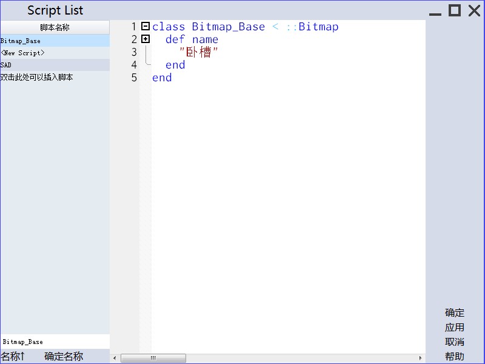Click the def keyword on line 2
485x364 pixels.
coord(175,39)
